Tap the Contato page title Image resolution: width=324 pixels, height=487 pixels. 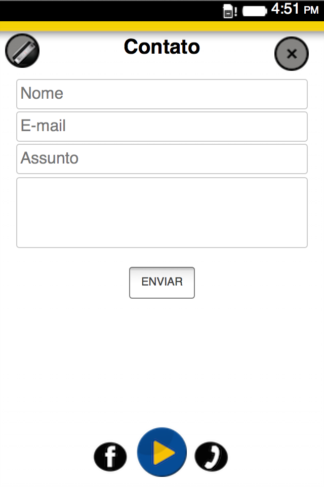(162, 47)
